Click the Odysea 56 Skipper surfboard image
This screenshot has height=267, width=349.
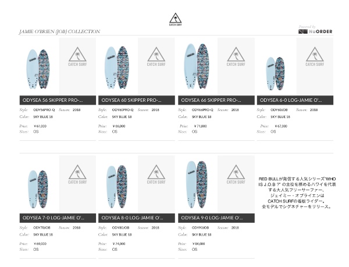pyautogui.click(x=38, y=67)
